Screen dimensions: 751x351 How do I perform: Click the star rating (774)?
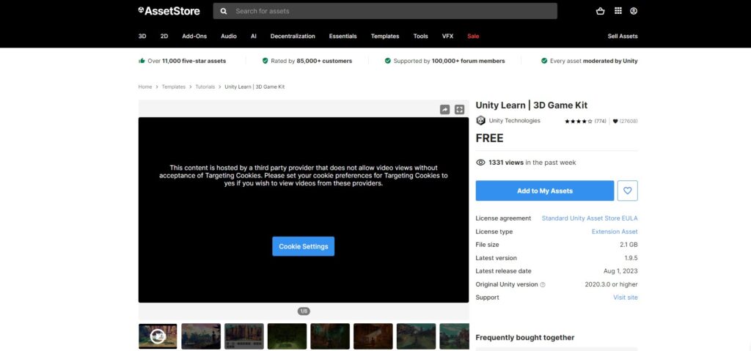tap(585, 121)
